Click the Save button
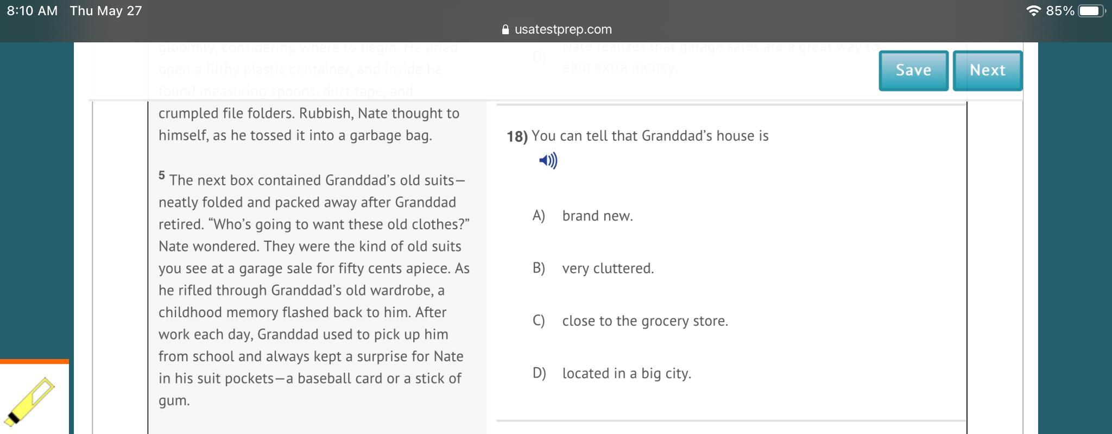The width and height of the screenshot is (1112, 434). [913, 71]
